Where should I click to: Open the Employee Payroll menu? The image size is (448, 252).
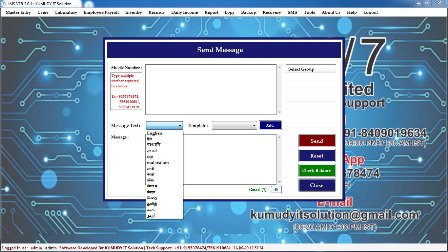tap(101, 12)
